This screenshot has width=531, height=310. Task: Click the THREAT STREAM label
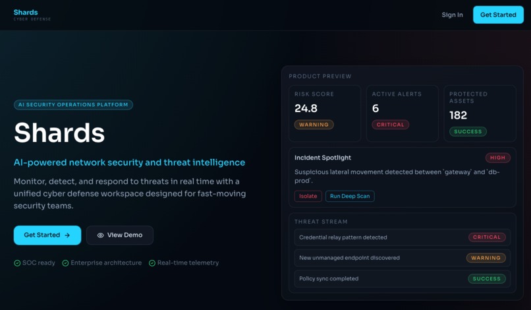[x=321, y=222]
